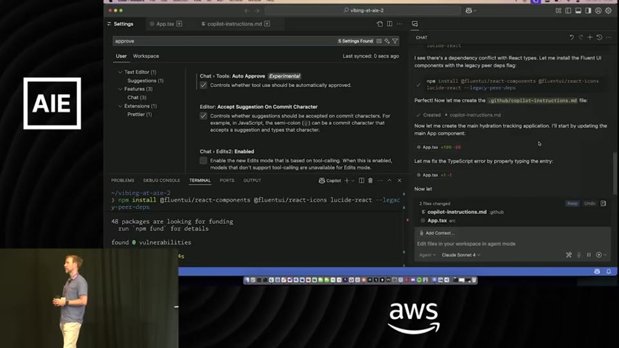The width and height of the screenshot is (619, 348).
Task: Switch to the Workspace settings tab
Action: click(146, 56)
